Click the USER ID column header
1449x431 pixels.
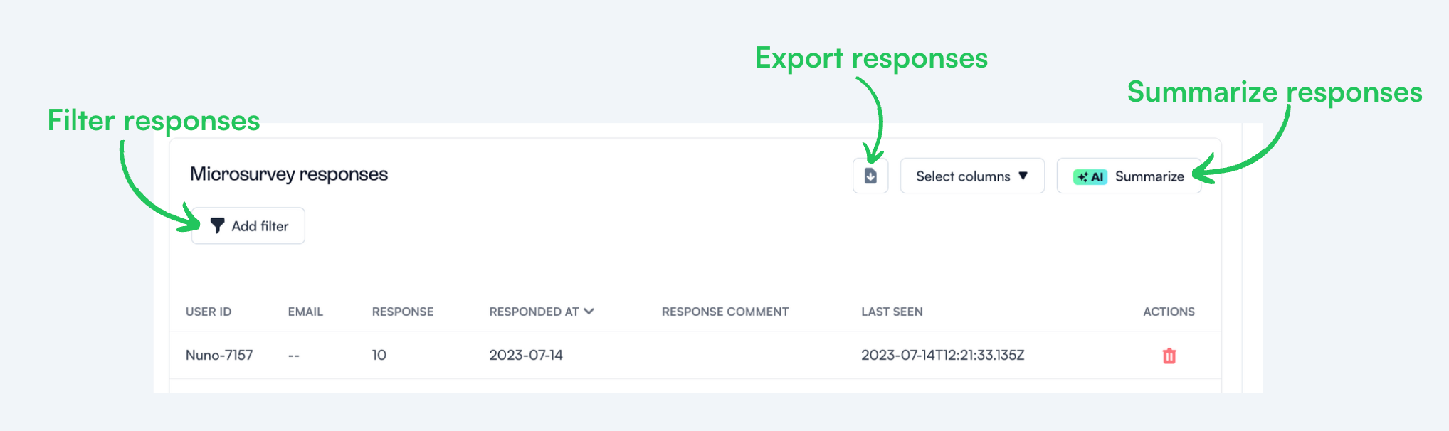coord(209,312)
